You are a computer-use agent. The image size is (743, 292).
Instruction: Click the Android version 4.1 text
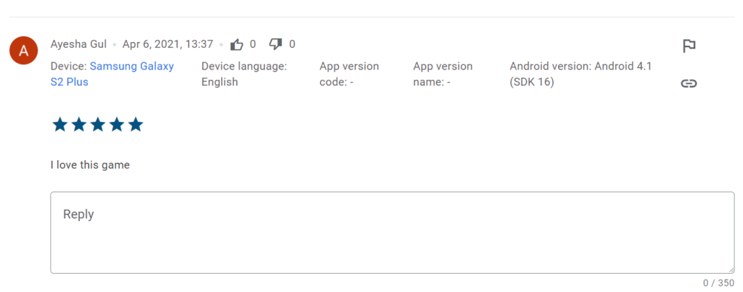coord(580,74)
